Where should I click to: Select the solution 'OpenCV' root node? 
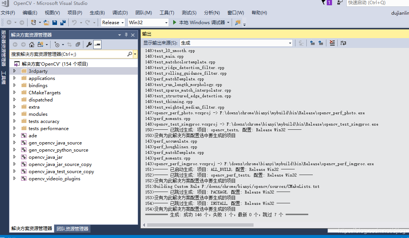coord(54,64)
